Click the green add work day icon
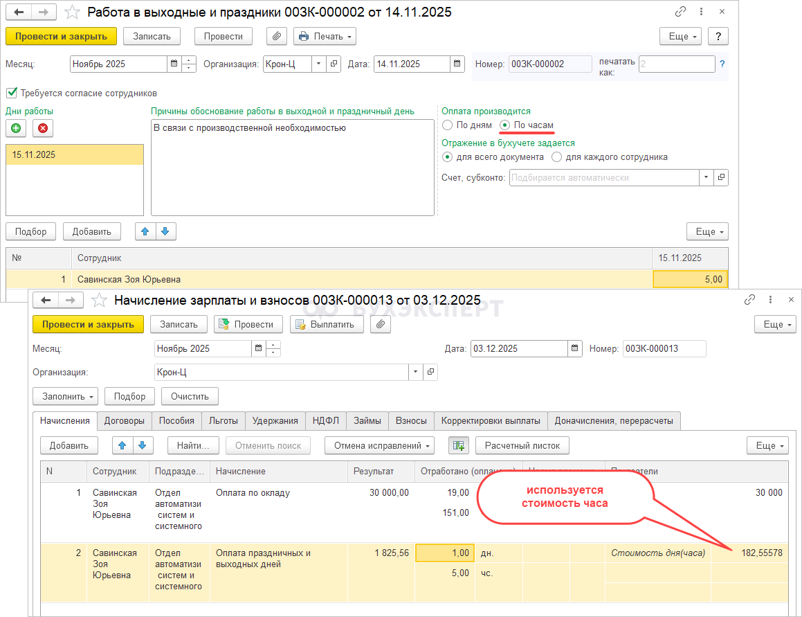 click(x=16, y=127)
